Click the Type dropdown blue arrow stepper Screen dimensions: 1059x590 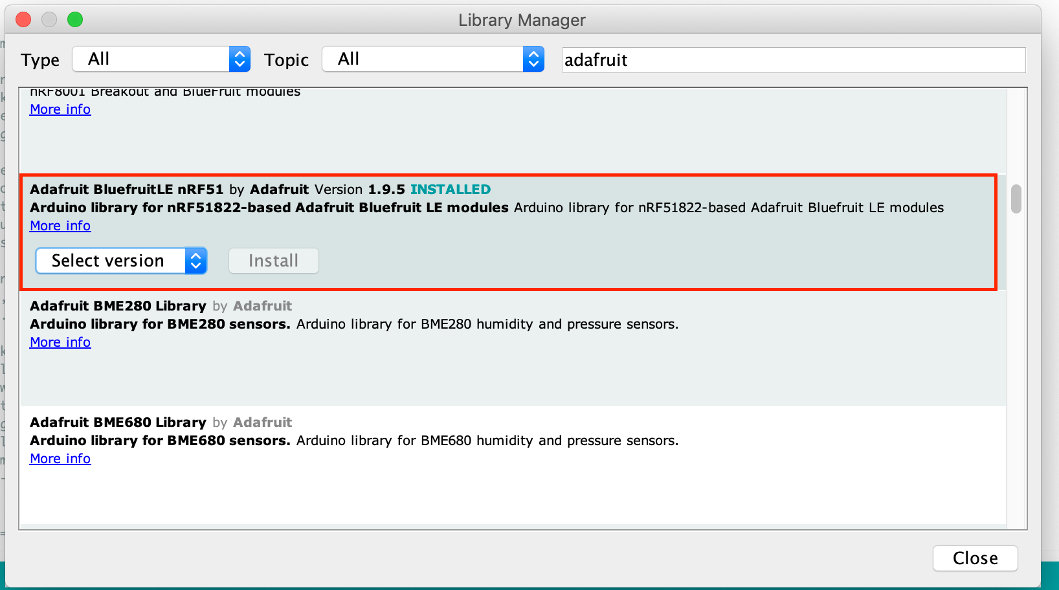240,60
